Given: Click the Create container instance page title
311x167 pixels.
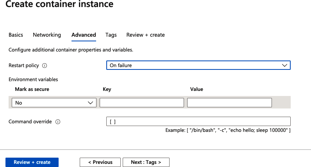Looking at the screenshot, I should (59, 5).
